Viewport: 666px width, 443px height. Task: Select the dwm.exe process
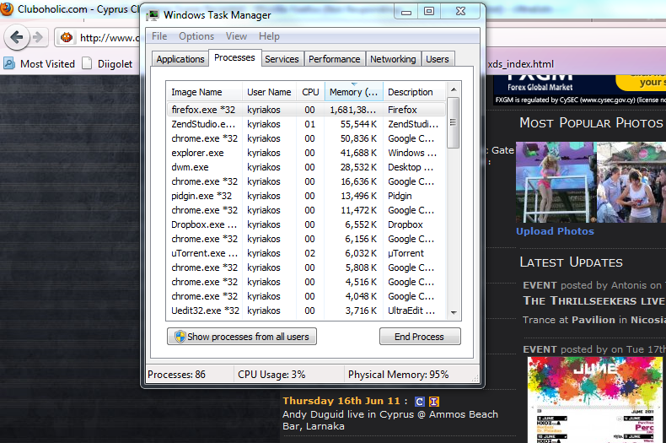pos(306,167)
